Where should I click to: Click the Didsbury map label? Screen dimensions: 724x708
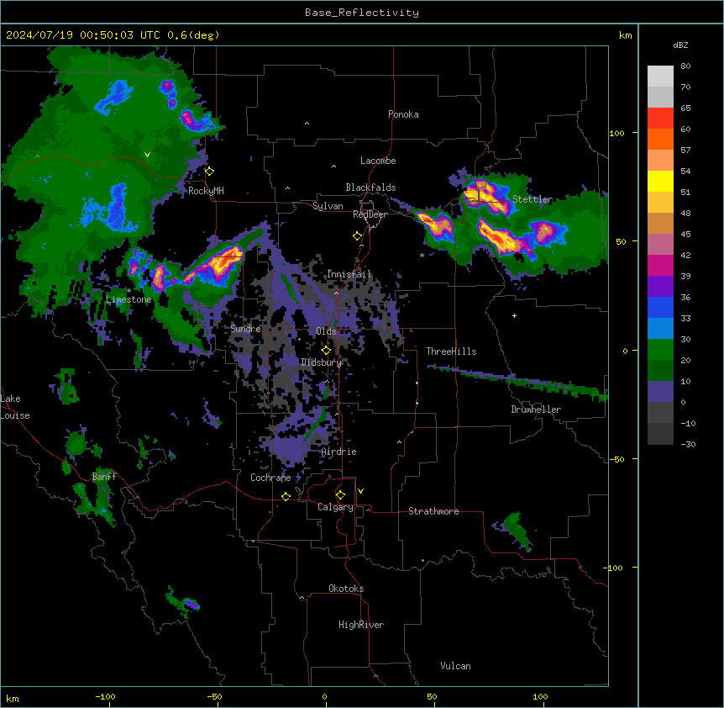coord(321,362)
